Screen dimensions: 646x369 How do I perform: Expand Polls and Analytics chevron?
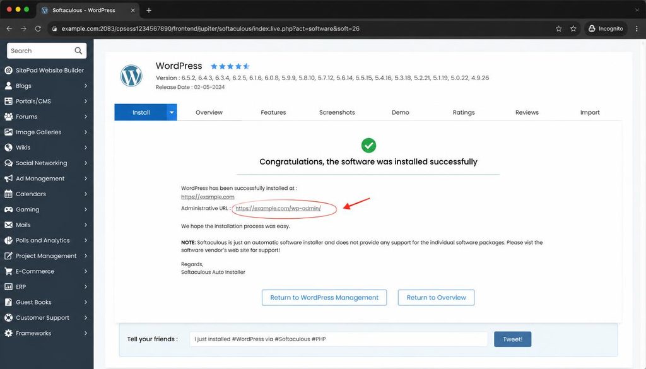[x=86, y=240]
